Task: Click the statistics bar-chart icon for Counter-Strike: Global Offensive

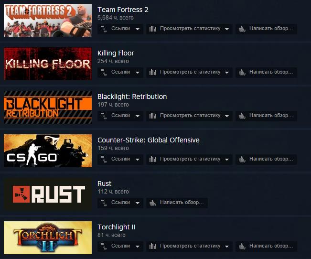Action: coord(153,160)
